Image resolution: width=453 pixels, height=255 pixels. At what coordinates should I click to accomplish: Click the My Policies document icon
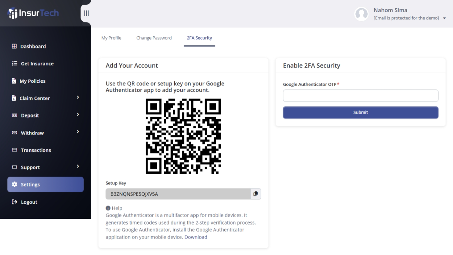coord(14,81)
